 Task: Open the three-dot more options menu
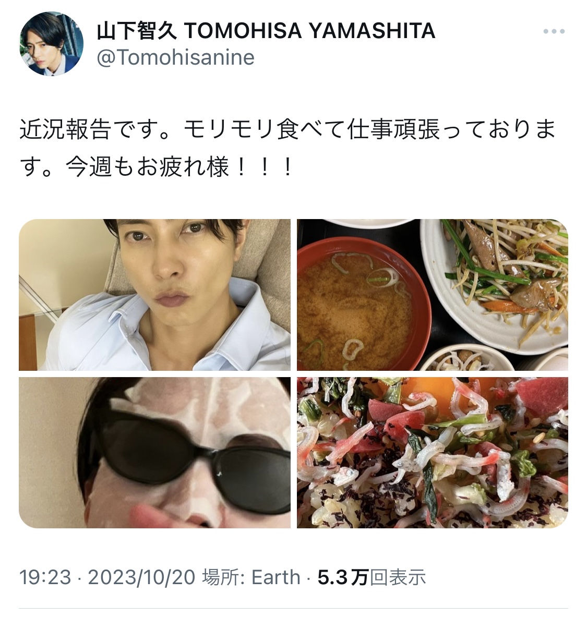click(554, 31)
